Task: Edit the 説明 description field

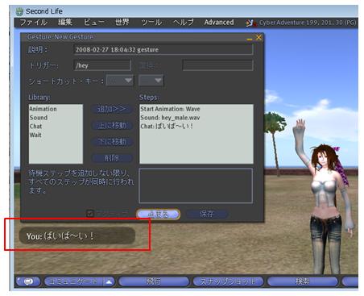Action: [x=163, y=49]
